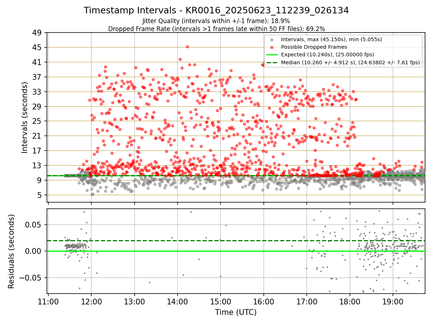
Task: Click the highest red point near 45 seconds
Action: point(187,47)
